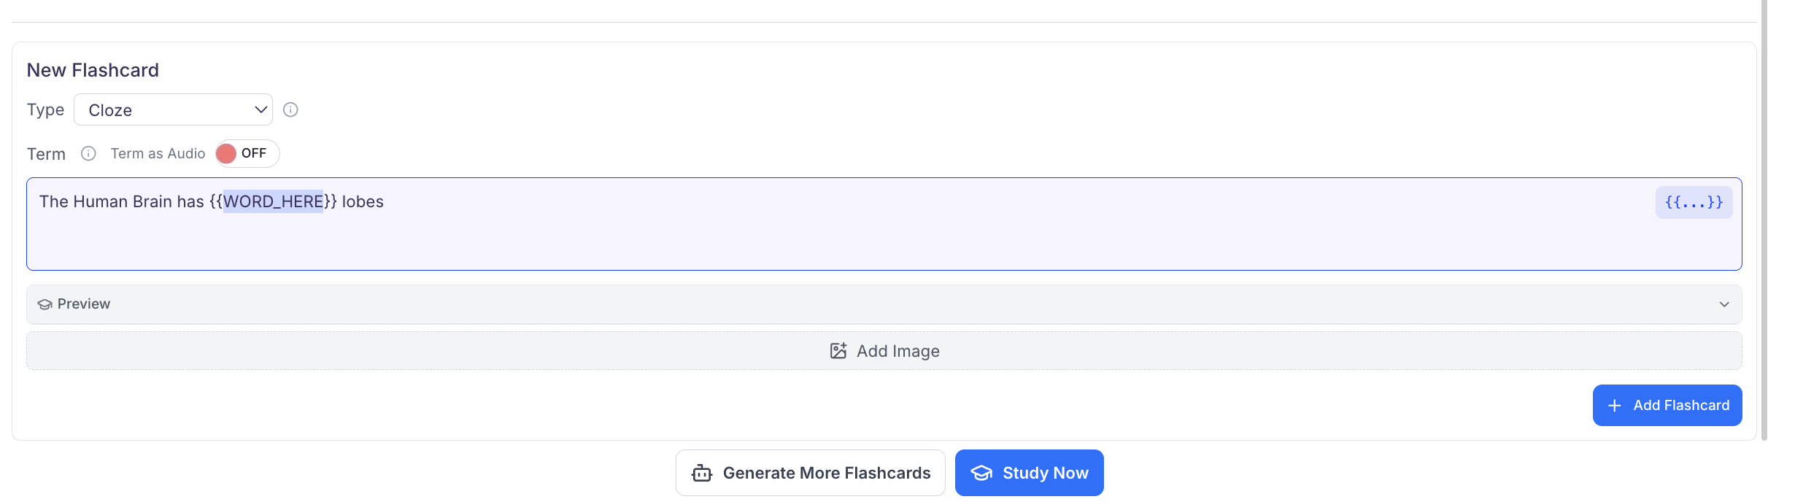Viewport: 1795px width, 502px height.
Task: Click the picture icon inside Add Image
Action: tap(838, 350)
